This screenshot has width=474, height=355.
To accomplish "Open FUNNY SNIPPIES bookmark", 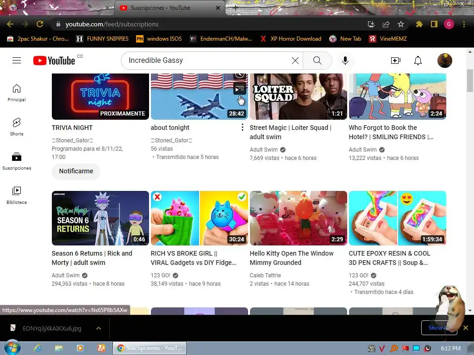I will (x=102, y=39).
